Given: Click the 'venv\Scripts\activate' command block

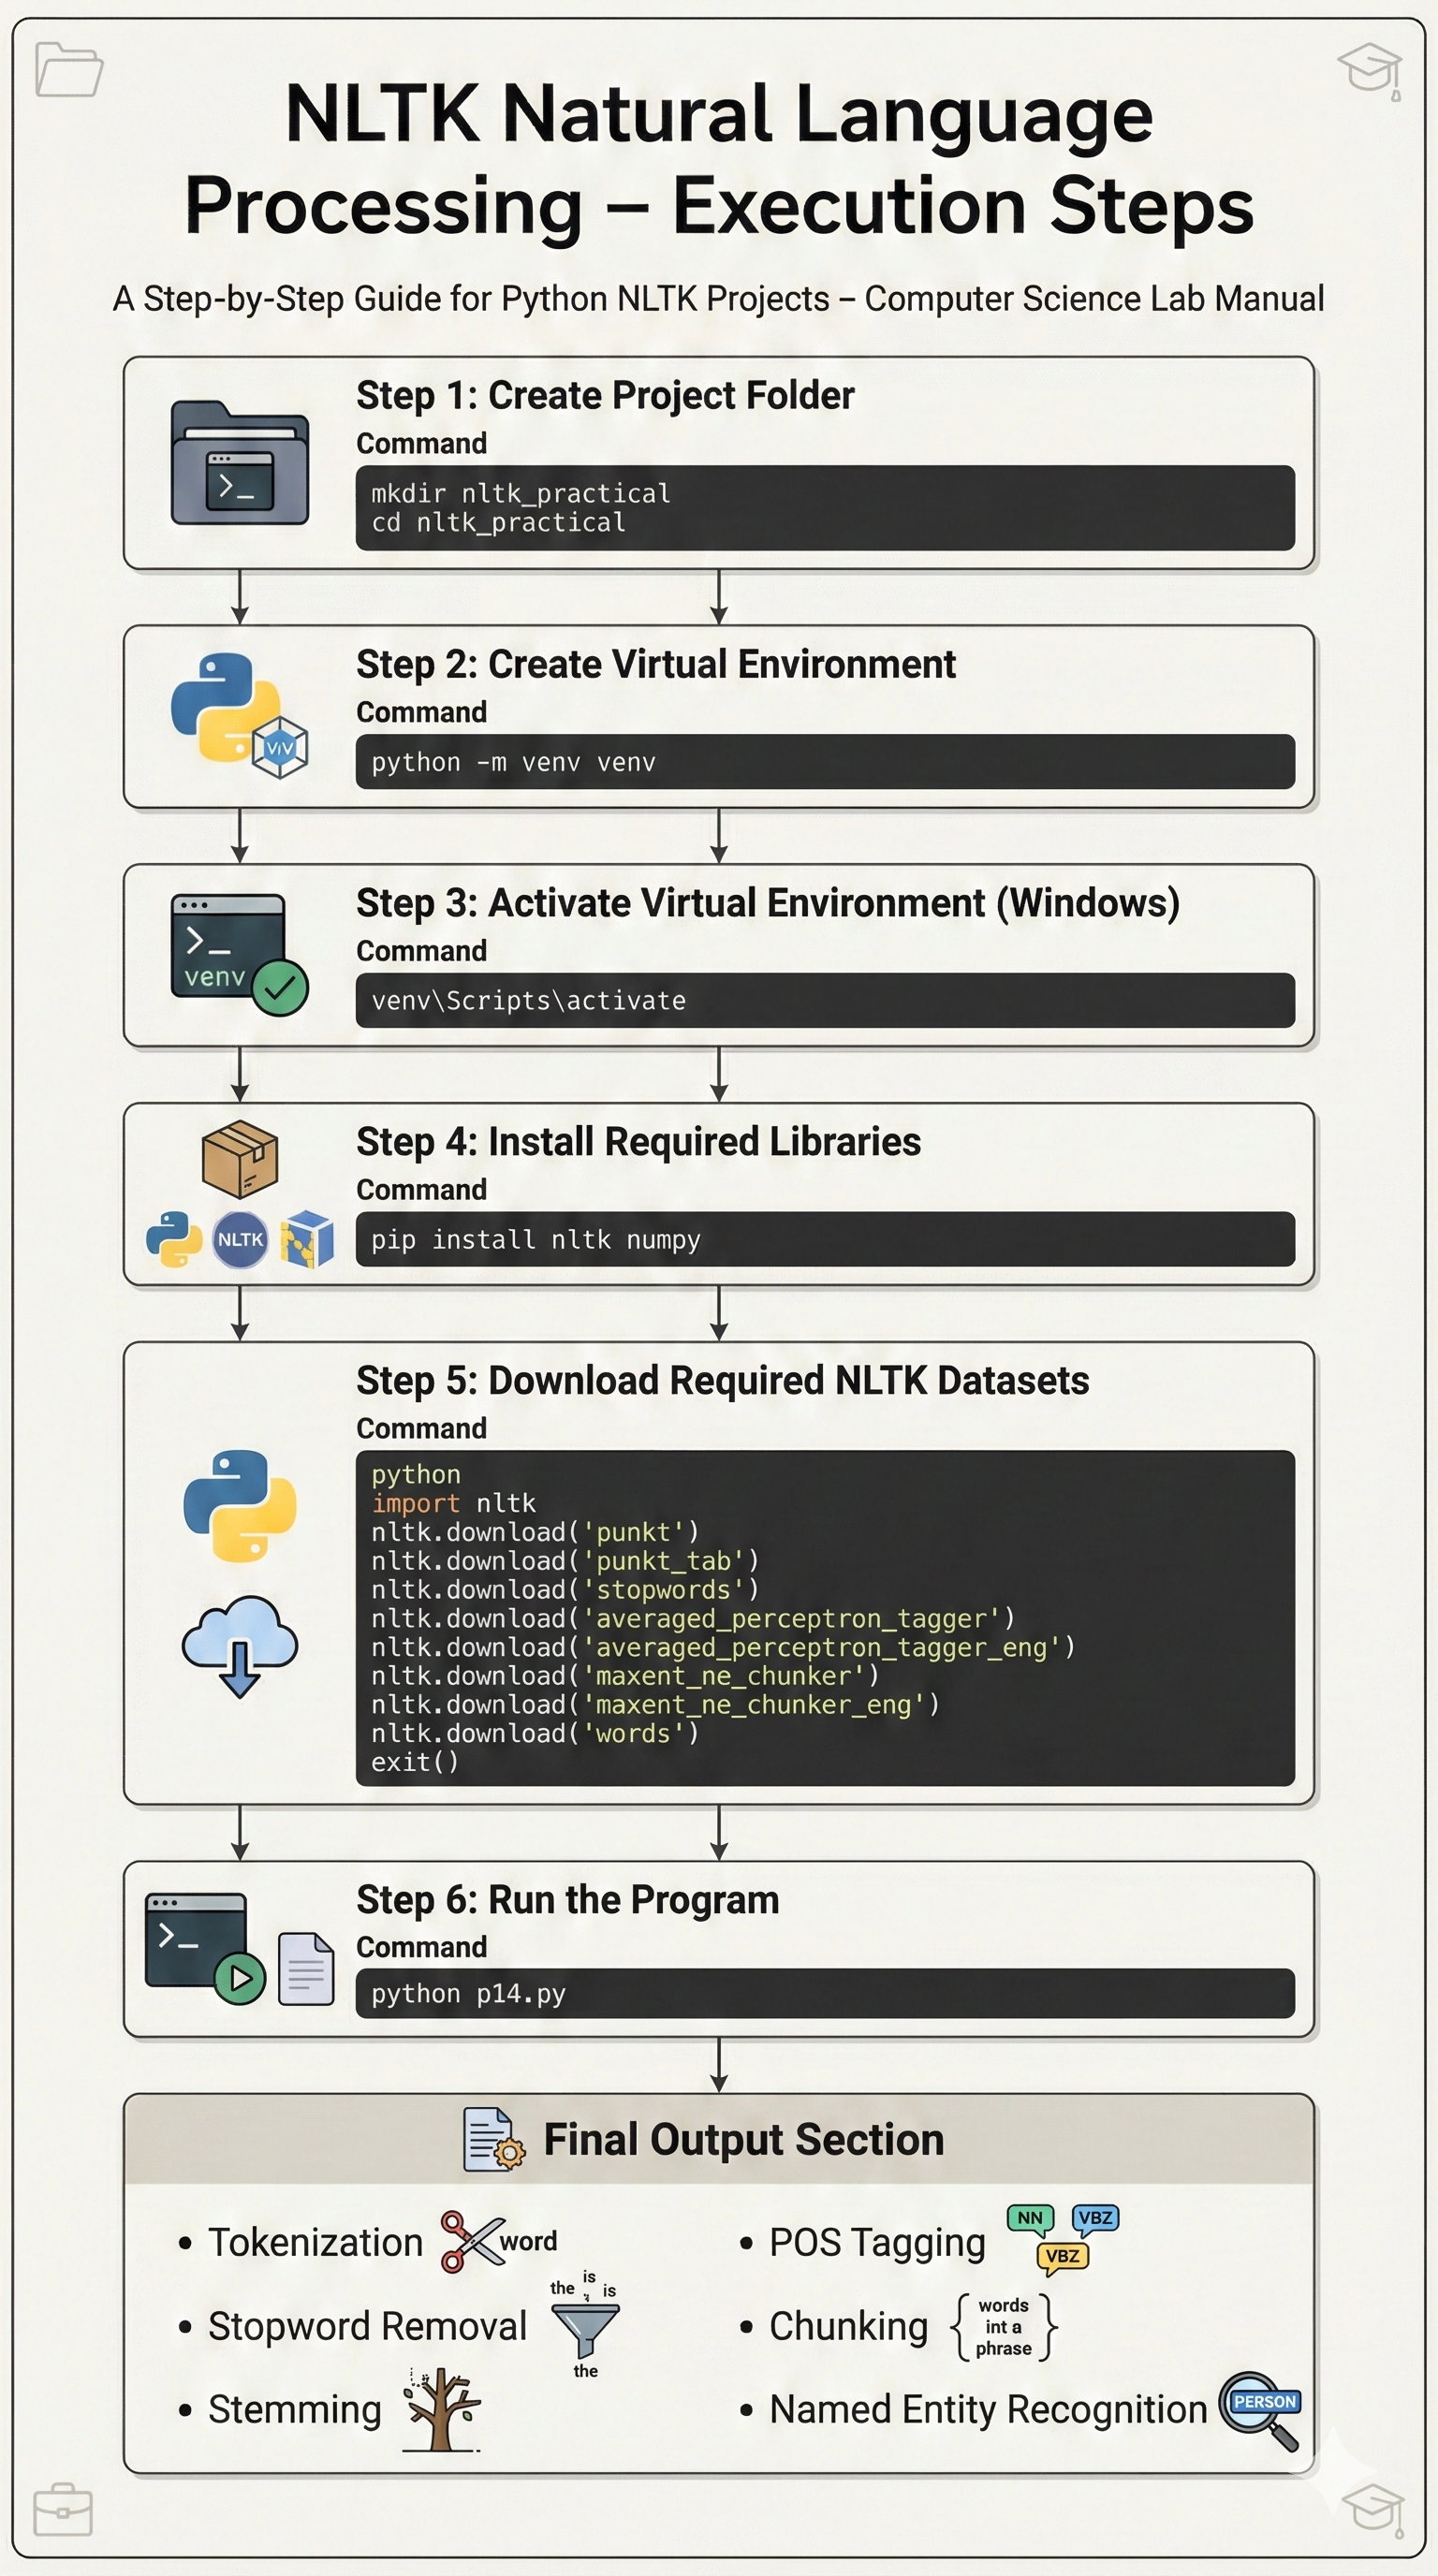Looking at the screenshot, I should pyautogui.click(x=825, y=1001).
